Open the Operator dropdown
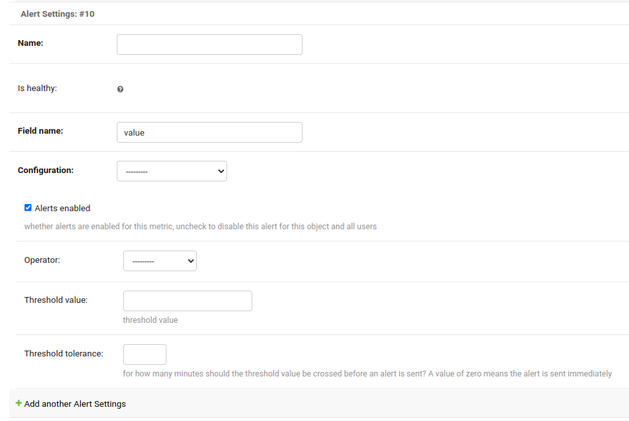 (159, 261)
